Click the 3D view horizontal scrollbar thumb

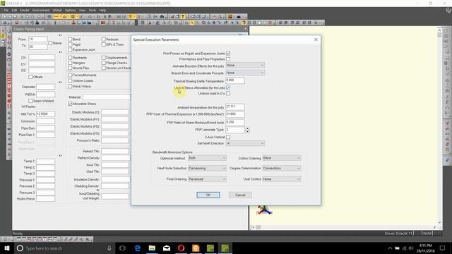(258, 227)
